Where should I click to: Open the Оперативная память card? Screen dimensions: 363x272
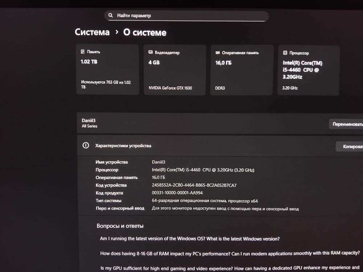tap(242, 70)
